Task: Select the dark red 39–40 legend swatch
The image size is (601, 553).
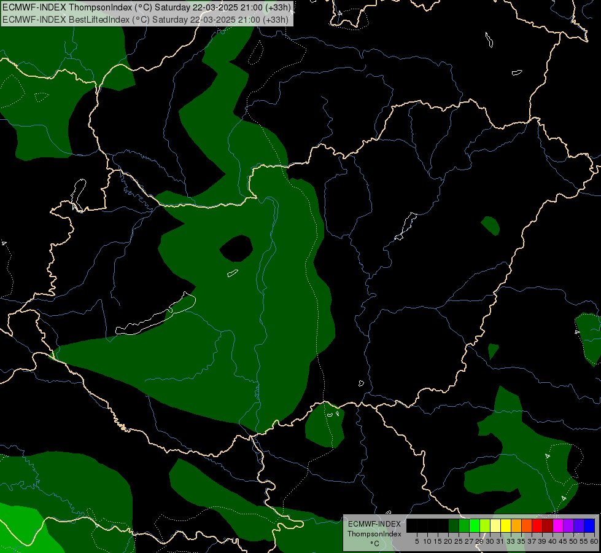Action: click(x=548, y=525)
